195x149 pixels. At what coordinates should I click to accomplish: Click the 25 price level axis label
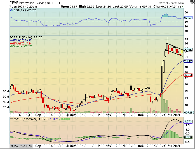tap(186, 39)
